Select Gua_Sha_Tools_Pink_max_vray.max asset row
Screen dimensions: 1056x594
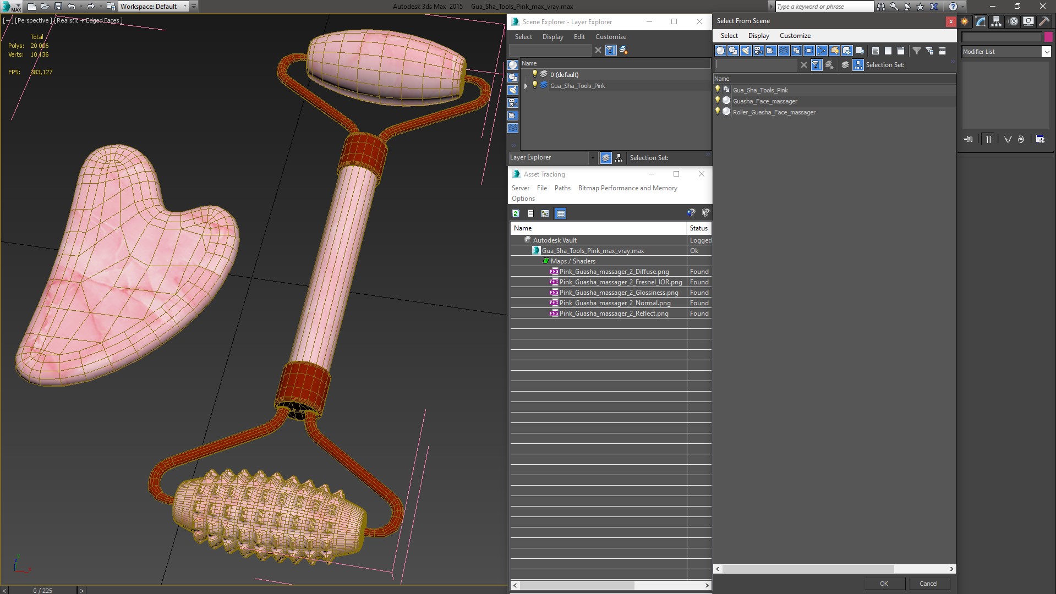611,251
